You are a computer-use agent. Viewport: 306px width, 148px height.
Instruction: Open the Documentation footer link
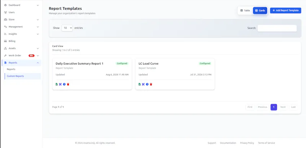coord(228,143)
